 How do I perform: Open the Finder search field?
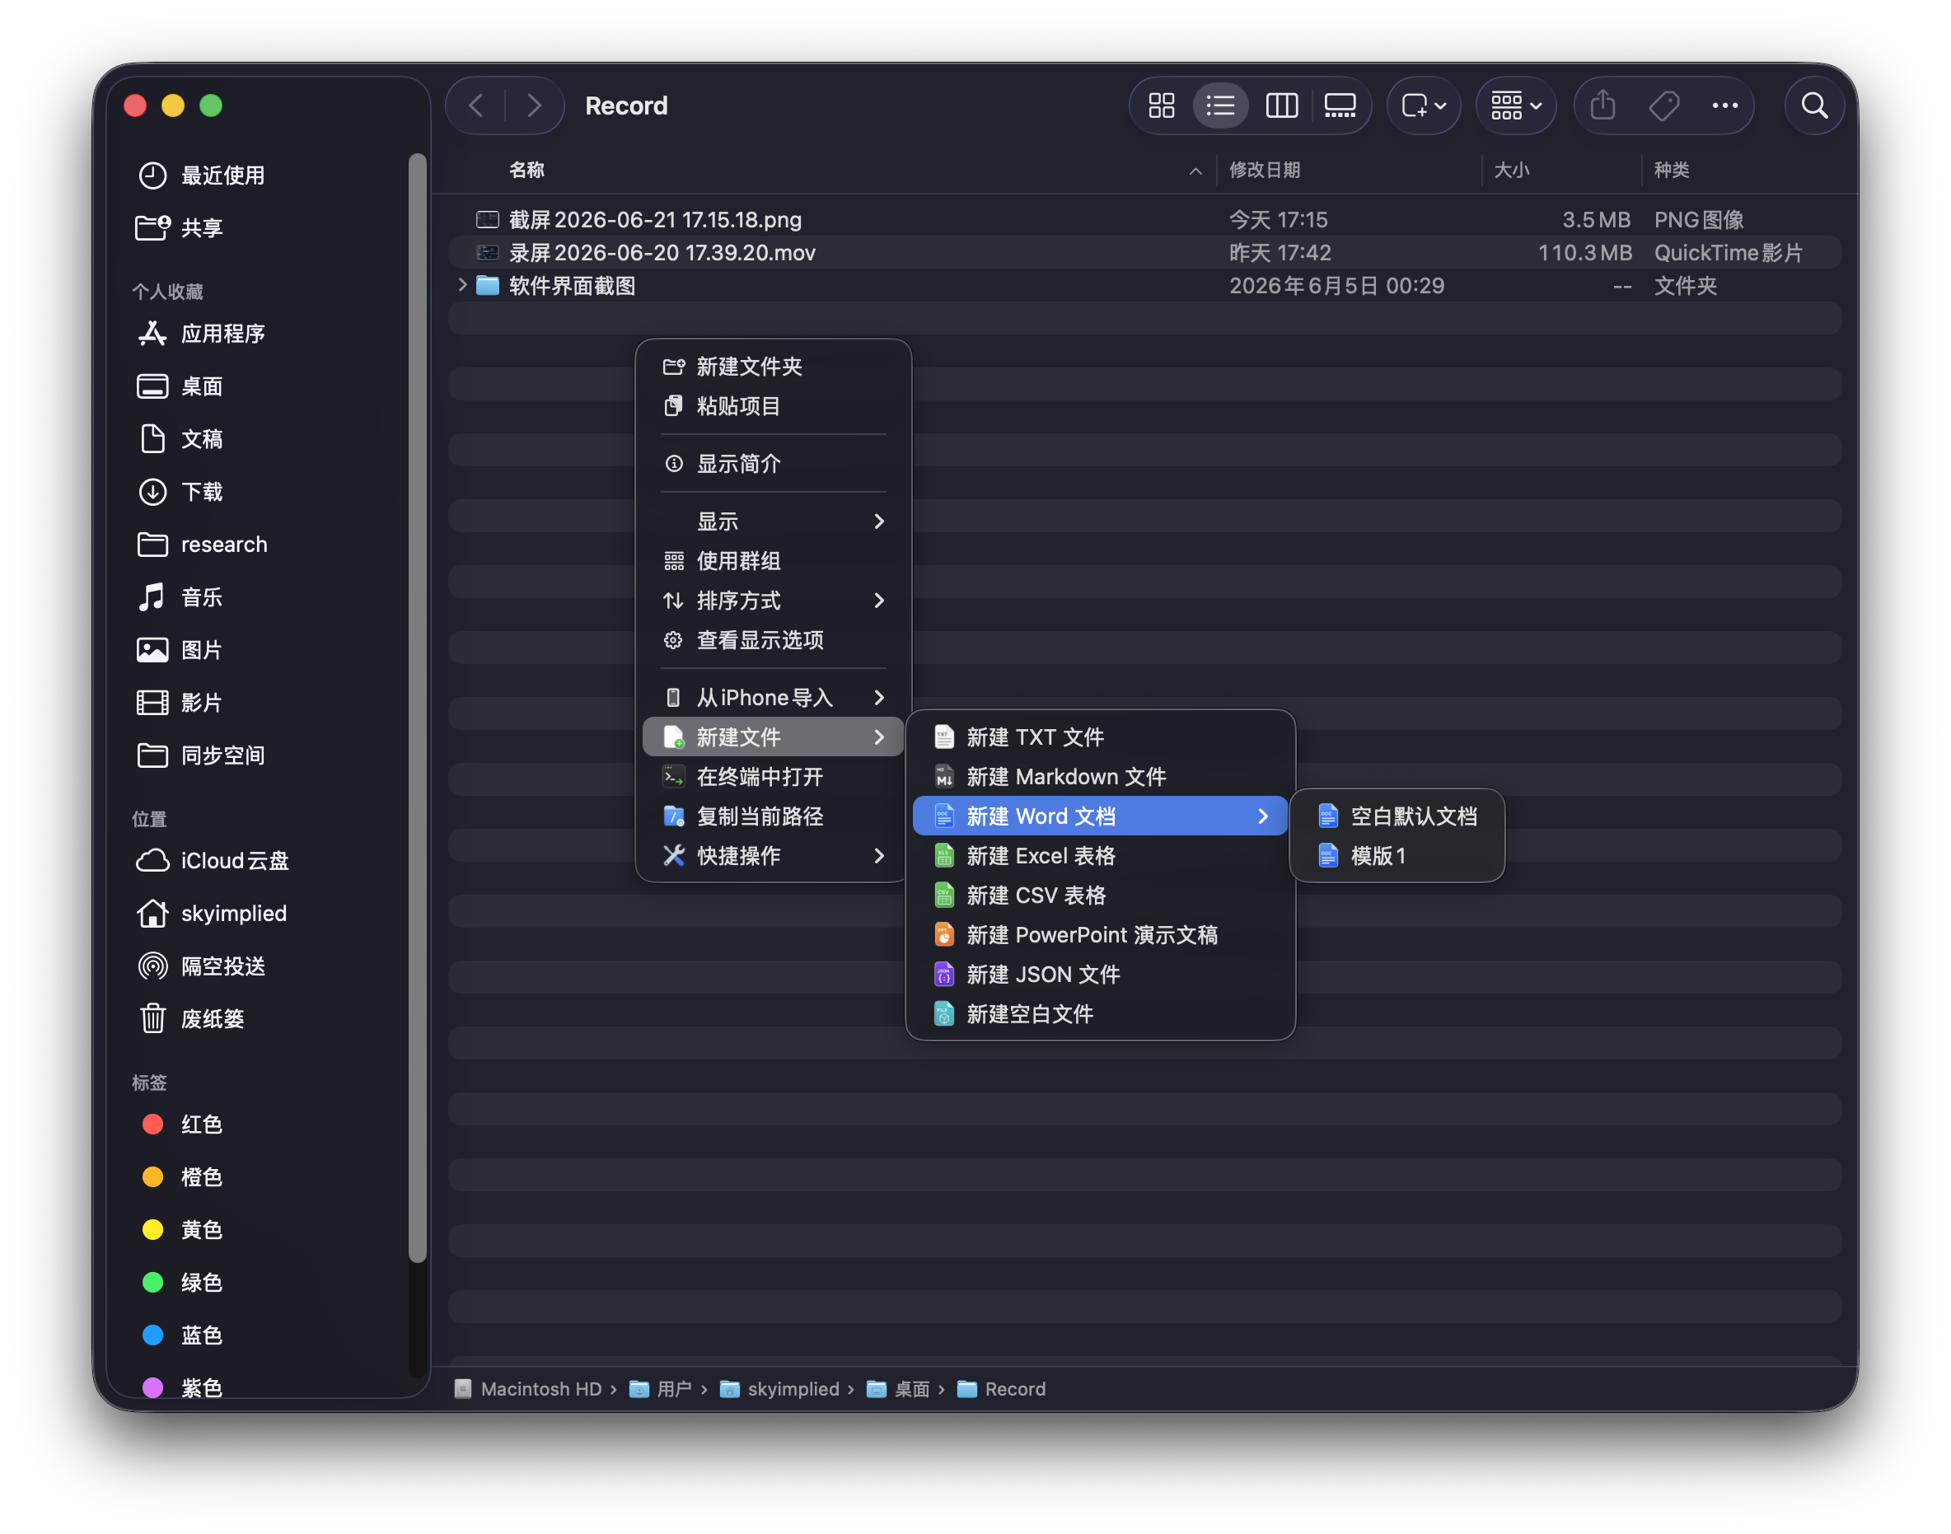(1814, 106)
